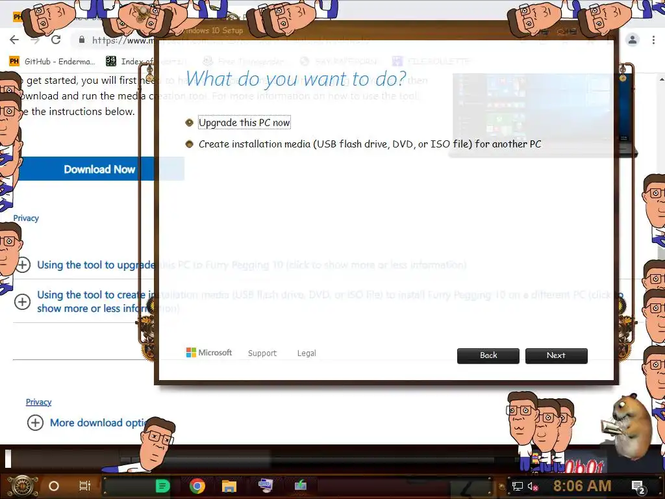
Task: Open the 'Index of' bookmark
Action: click(130, 62)
